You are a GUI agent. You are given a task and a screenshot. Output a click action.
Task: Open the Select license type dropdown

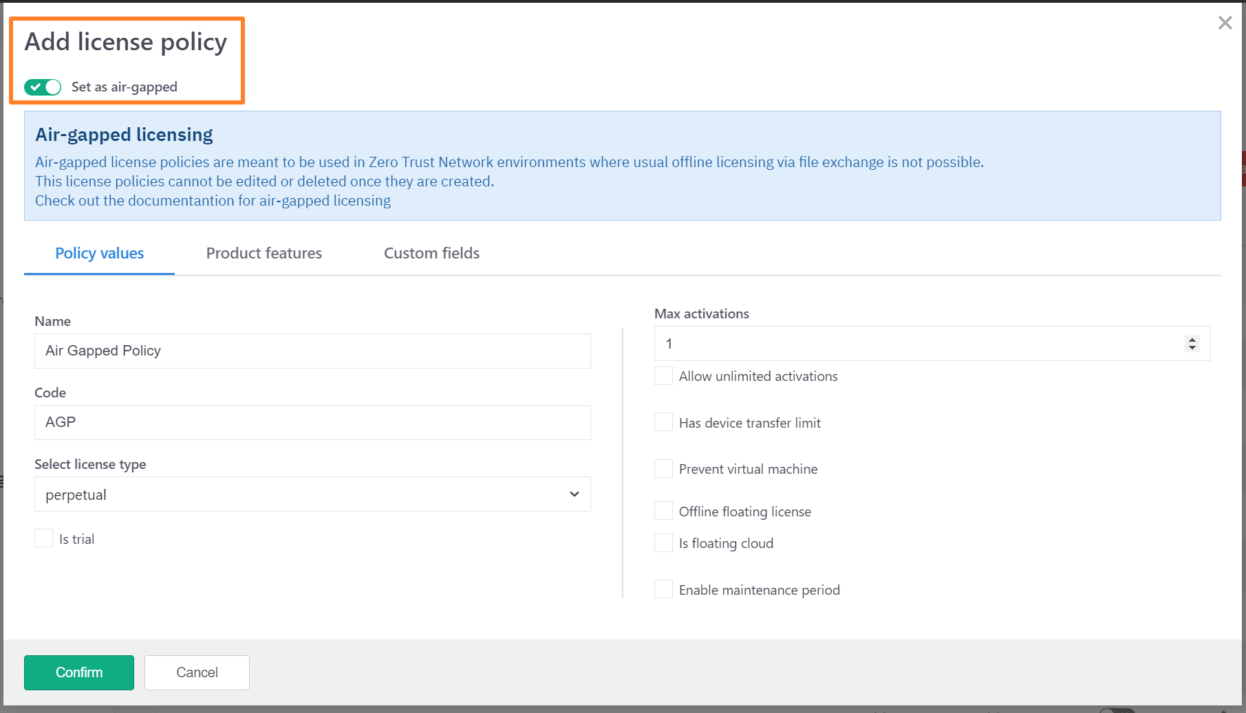(312, 494)
